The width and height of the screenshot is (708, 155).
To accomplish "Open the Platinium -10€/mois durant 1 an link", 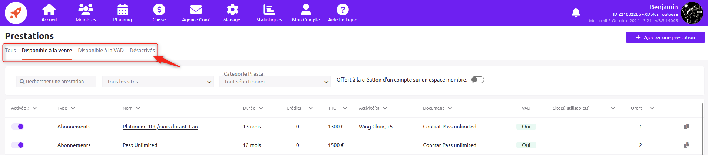I will pyautogui.click(x=160, y=127).
